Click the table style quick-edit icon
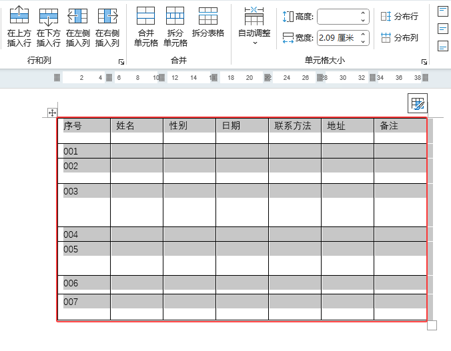The image size is (451, 351). point(418,103)
